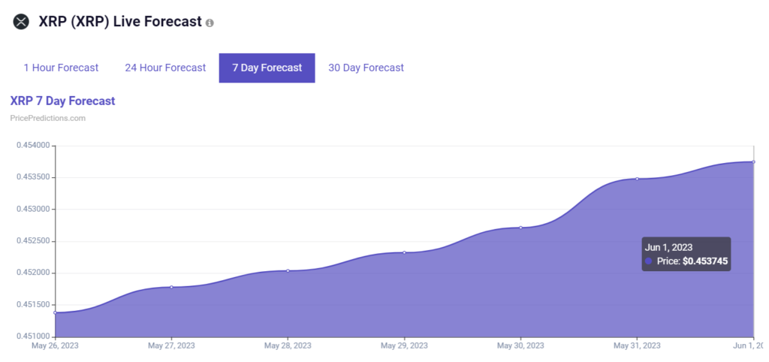Show the 30 Day Forecast tab

pos(366,68)
